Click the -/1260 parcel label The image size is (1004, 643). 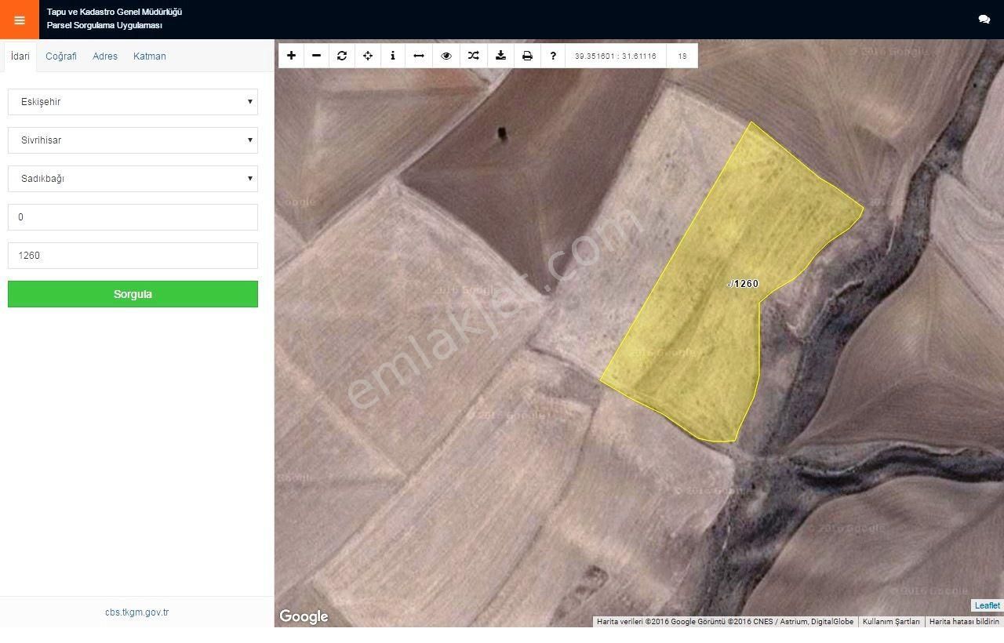[x=743, y=284]
